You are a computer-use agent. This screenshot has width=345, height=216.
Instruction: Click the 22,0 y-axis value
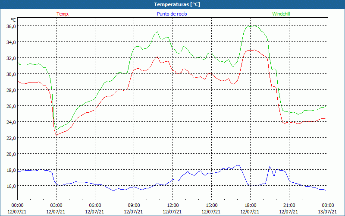point(11,138)
